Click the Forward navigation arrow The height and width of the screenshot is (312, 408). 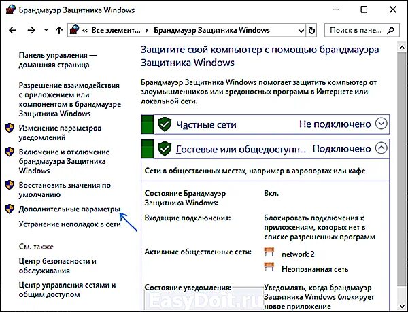(x=31, y=30)
